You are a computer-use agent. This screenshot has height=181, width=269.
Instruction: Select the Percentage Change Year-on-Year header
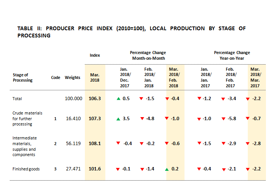232,56
